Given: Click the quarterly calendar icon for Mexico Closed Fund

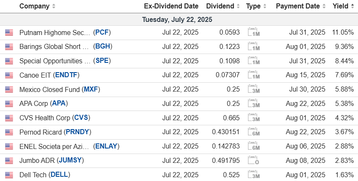Looking at the screenshot, I should pos(253,89).
